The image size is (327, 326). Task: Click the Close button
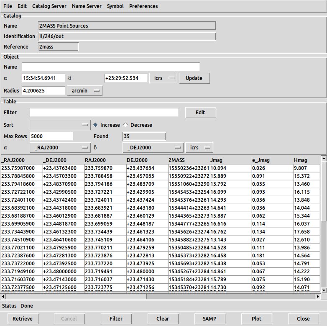tap(304, 319)
